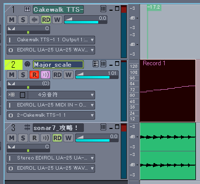The width and height of the screenshot is (200, 184).
Task: Click the audio track icon on track 3
Action: pyautogui.click(x=27, y=127)
